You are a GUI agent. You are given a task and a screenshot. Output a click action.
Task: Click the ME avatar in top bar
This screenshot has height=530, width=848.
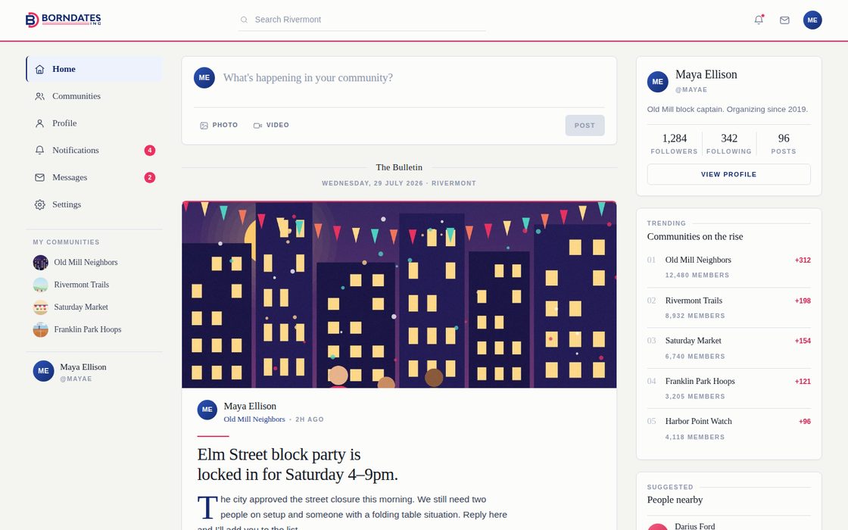tap(812, 20)
